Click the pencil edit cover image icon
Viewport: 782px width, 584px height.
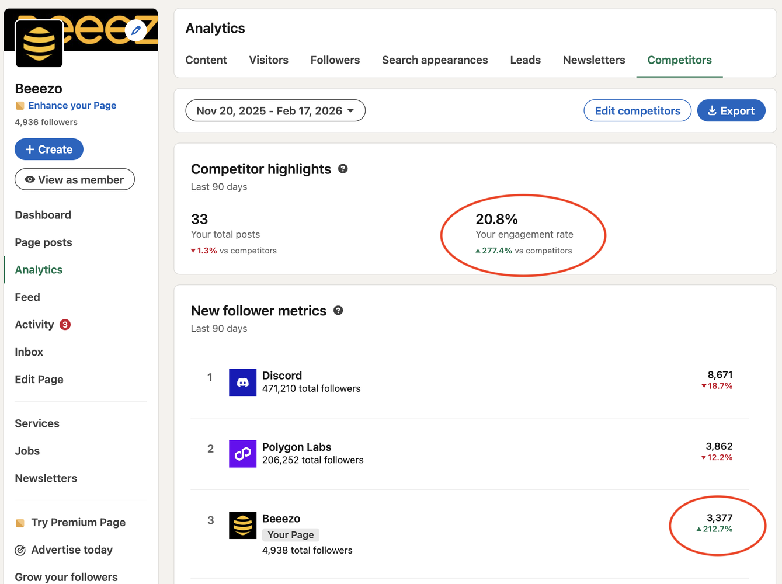pyautogui.click(x=136, y=30)
